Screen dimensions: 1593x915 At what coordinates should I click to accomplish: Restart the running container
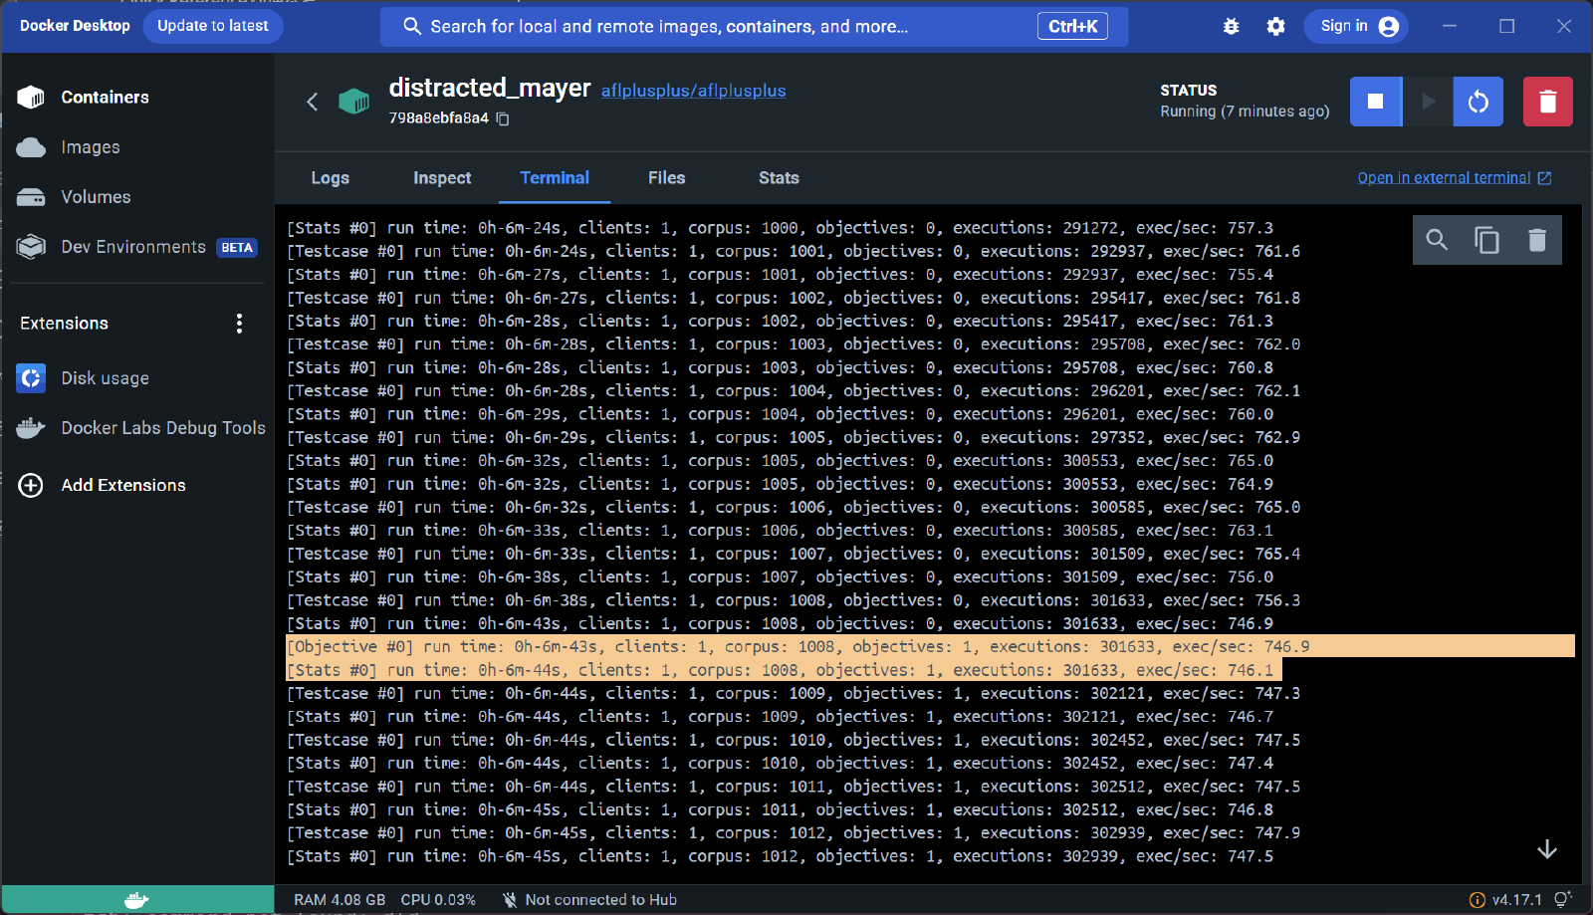(1478, 101)
